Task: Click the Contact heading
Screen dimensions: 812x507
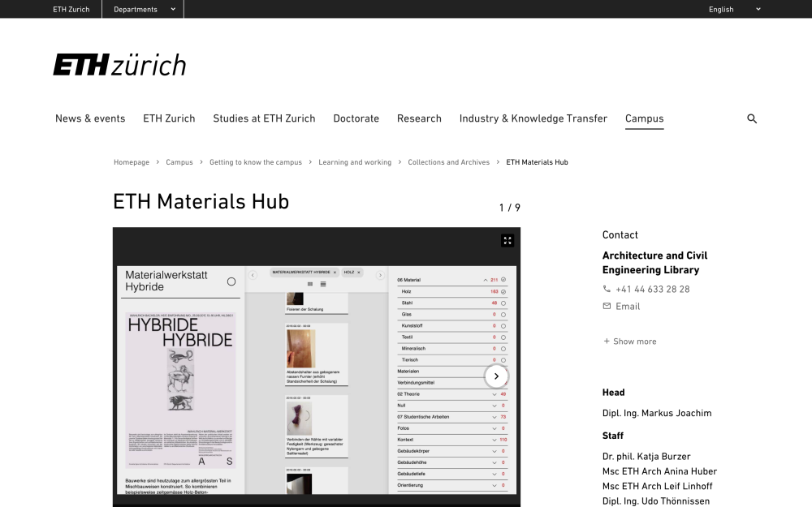Action: [x=620, y=235]
